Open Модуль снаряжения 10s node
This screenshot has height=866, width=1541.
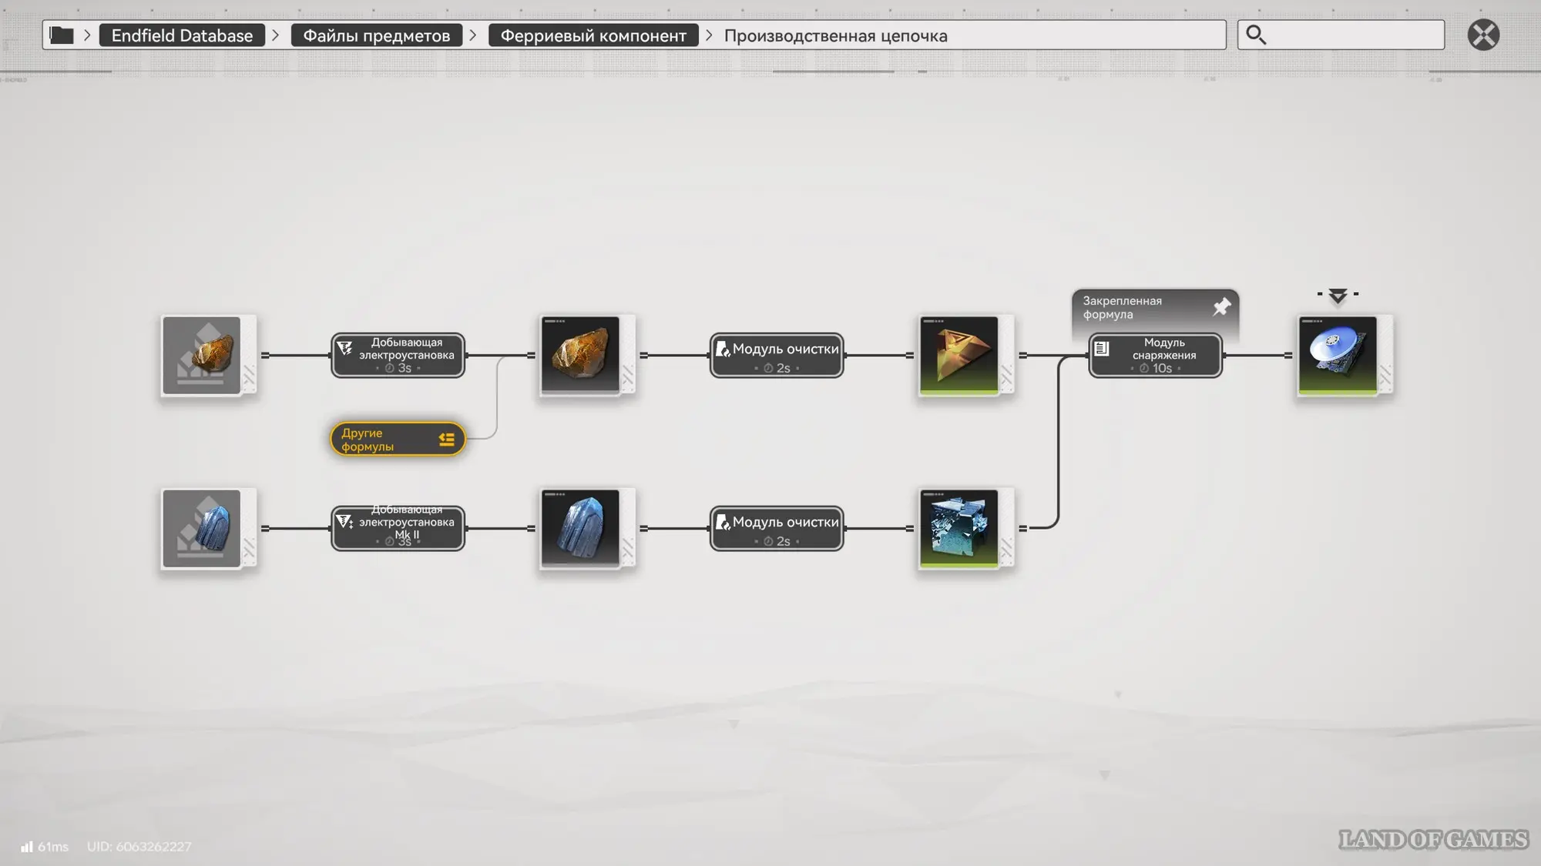pyautogui.click(x=1155, y=355)
